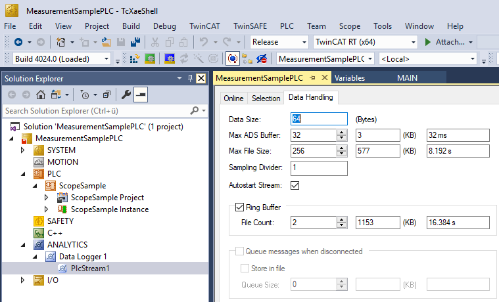Disable the Ring Buffer checkbox

tap(239, 207)
